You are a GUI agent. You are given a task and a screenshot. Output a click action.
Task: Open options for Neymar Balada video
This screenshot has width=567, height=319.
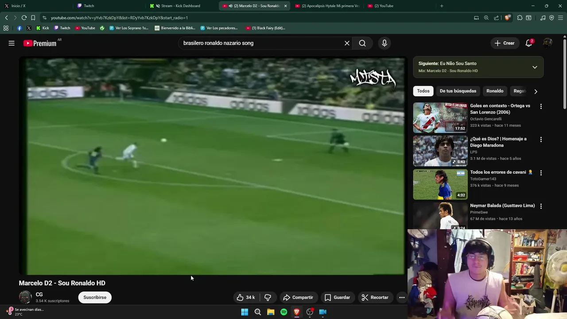pyautogui.click(x=541, y=206)
